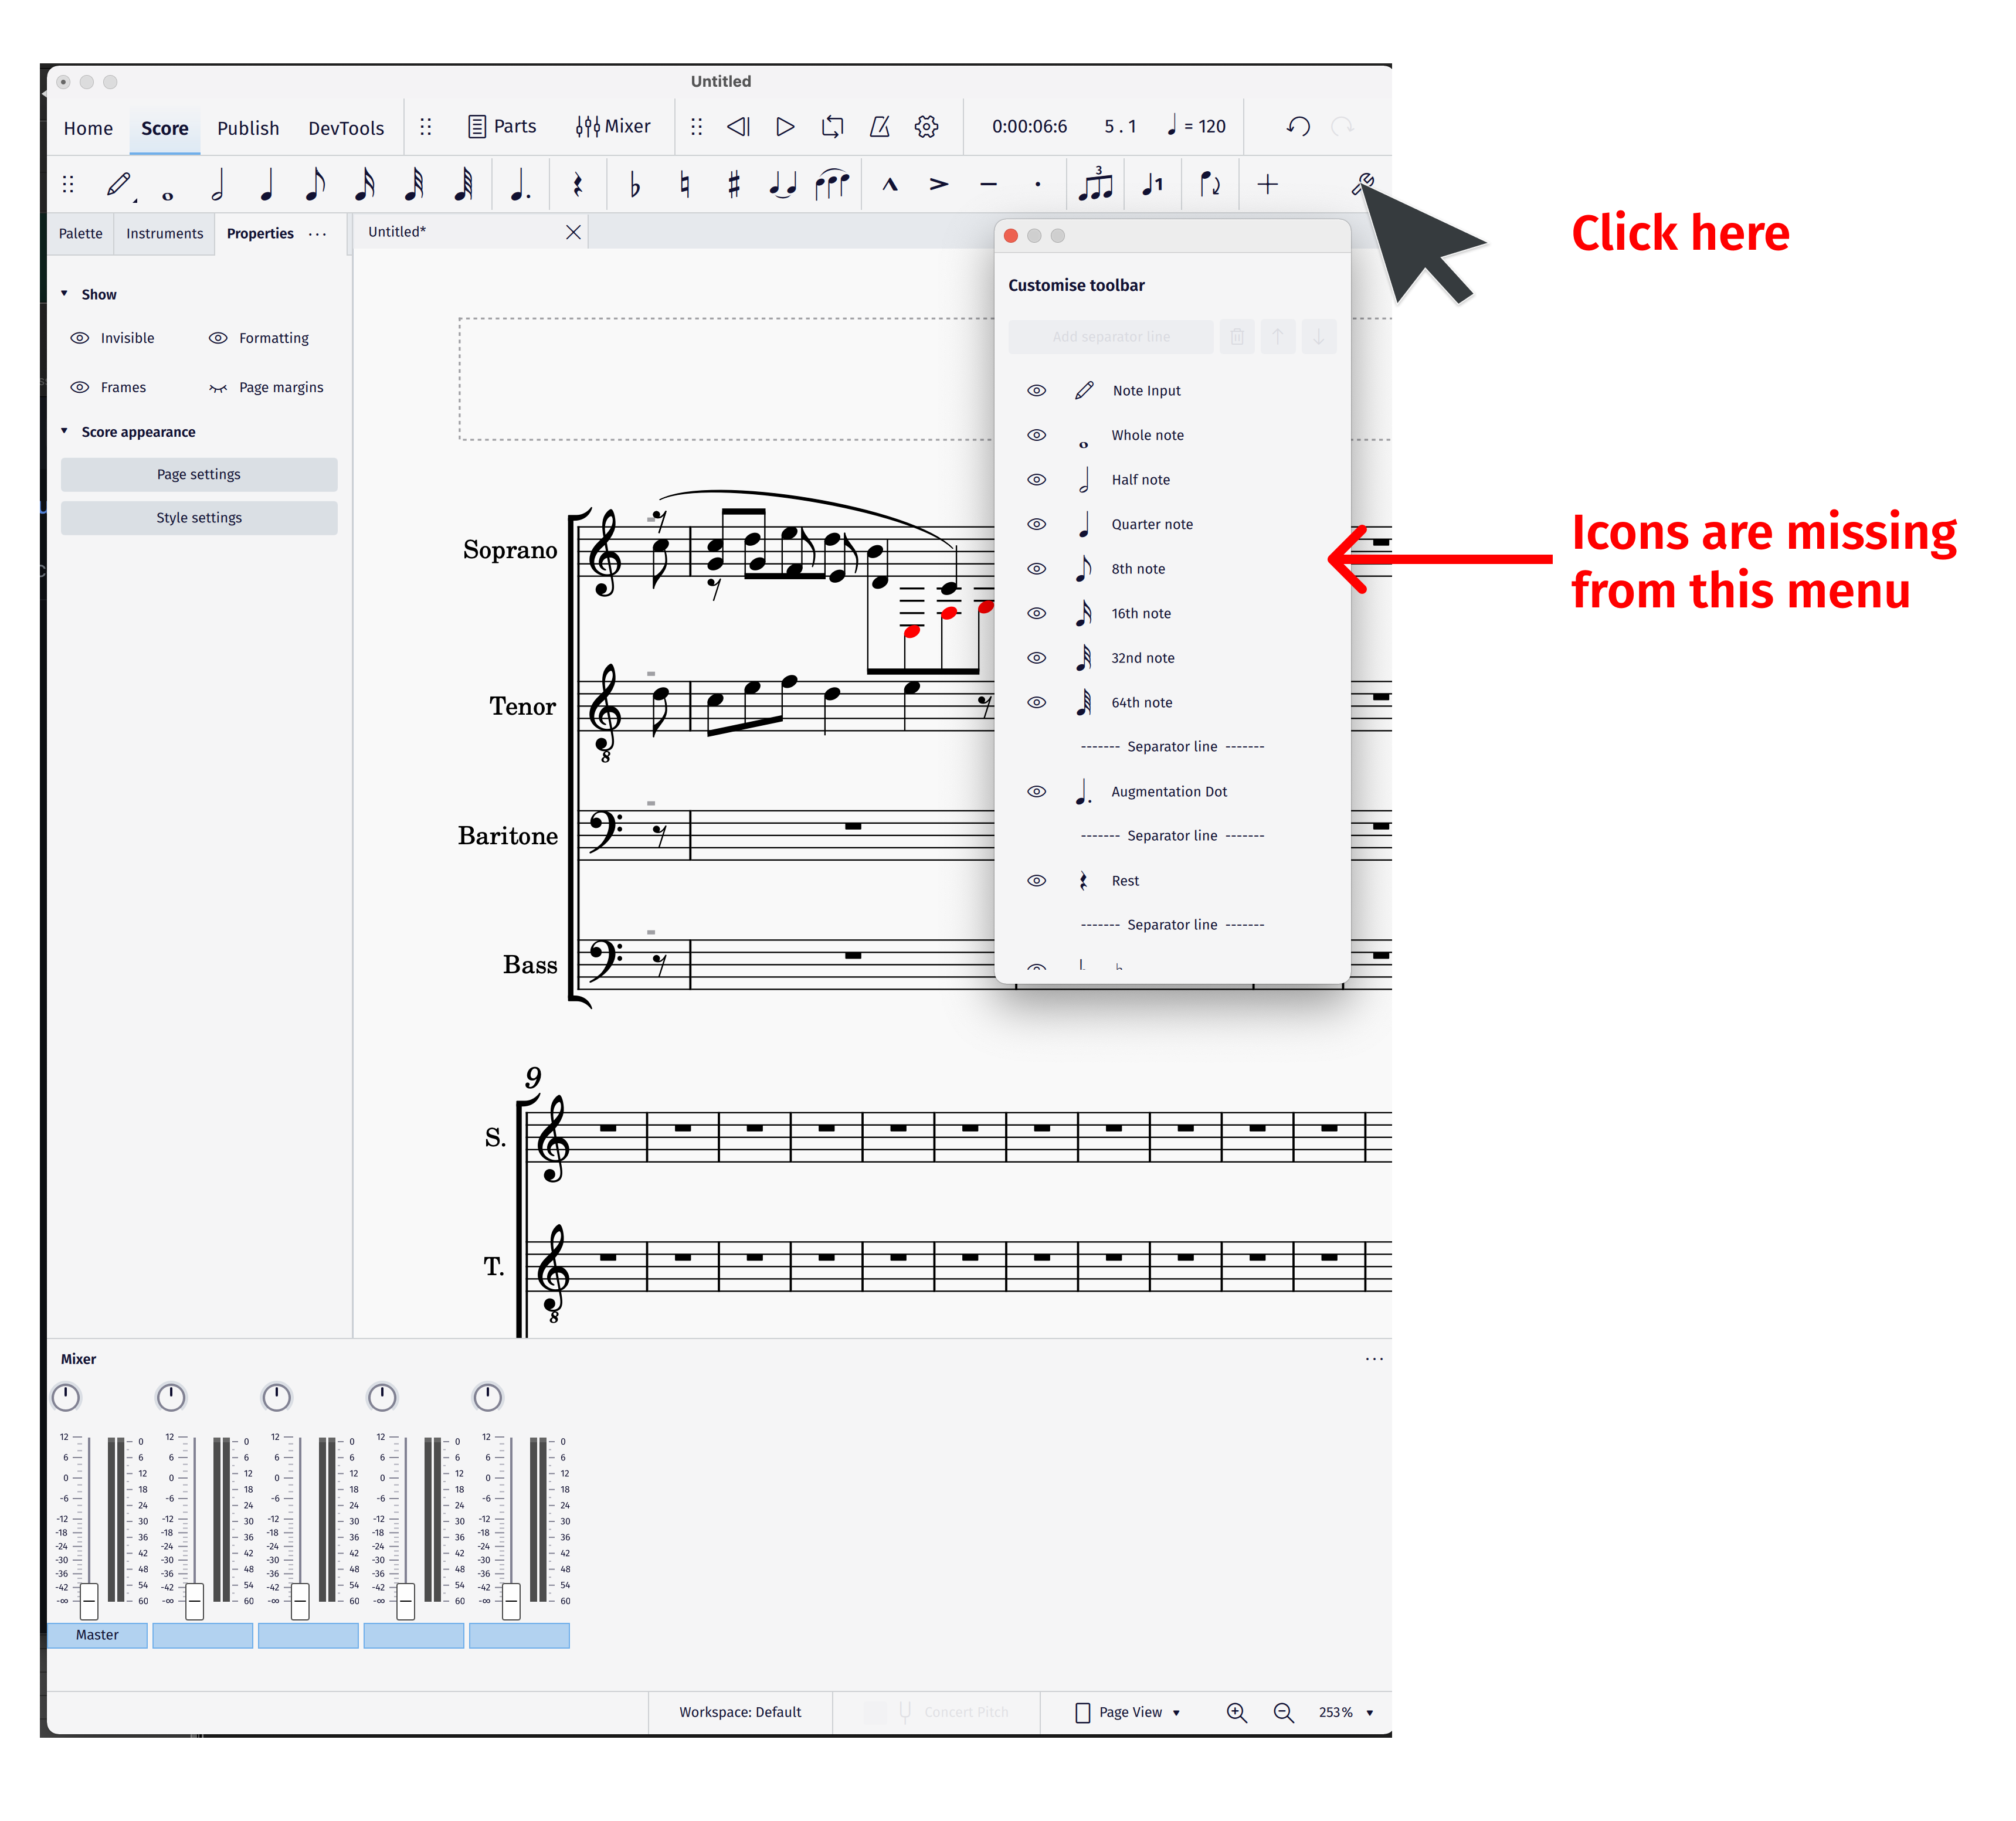The image size is (2016, 1821).
Task: Toggle the flat accidental in note toolbar
Action: pos(634,185)
